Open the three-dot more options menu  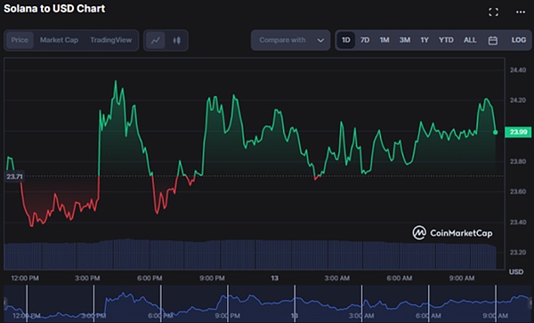[x=521, y=12]
